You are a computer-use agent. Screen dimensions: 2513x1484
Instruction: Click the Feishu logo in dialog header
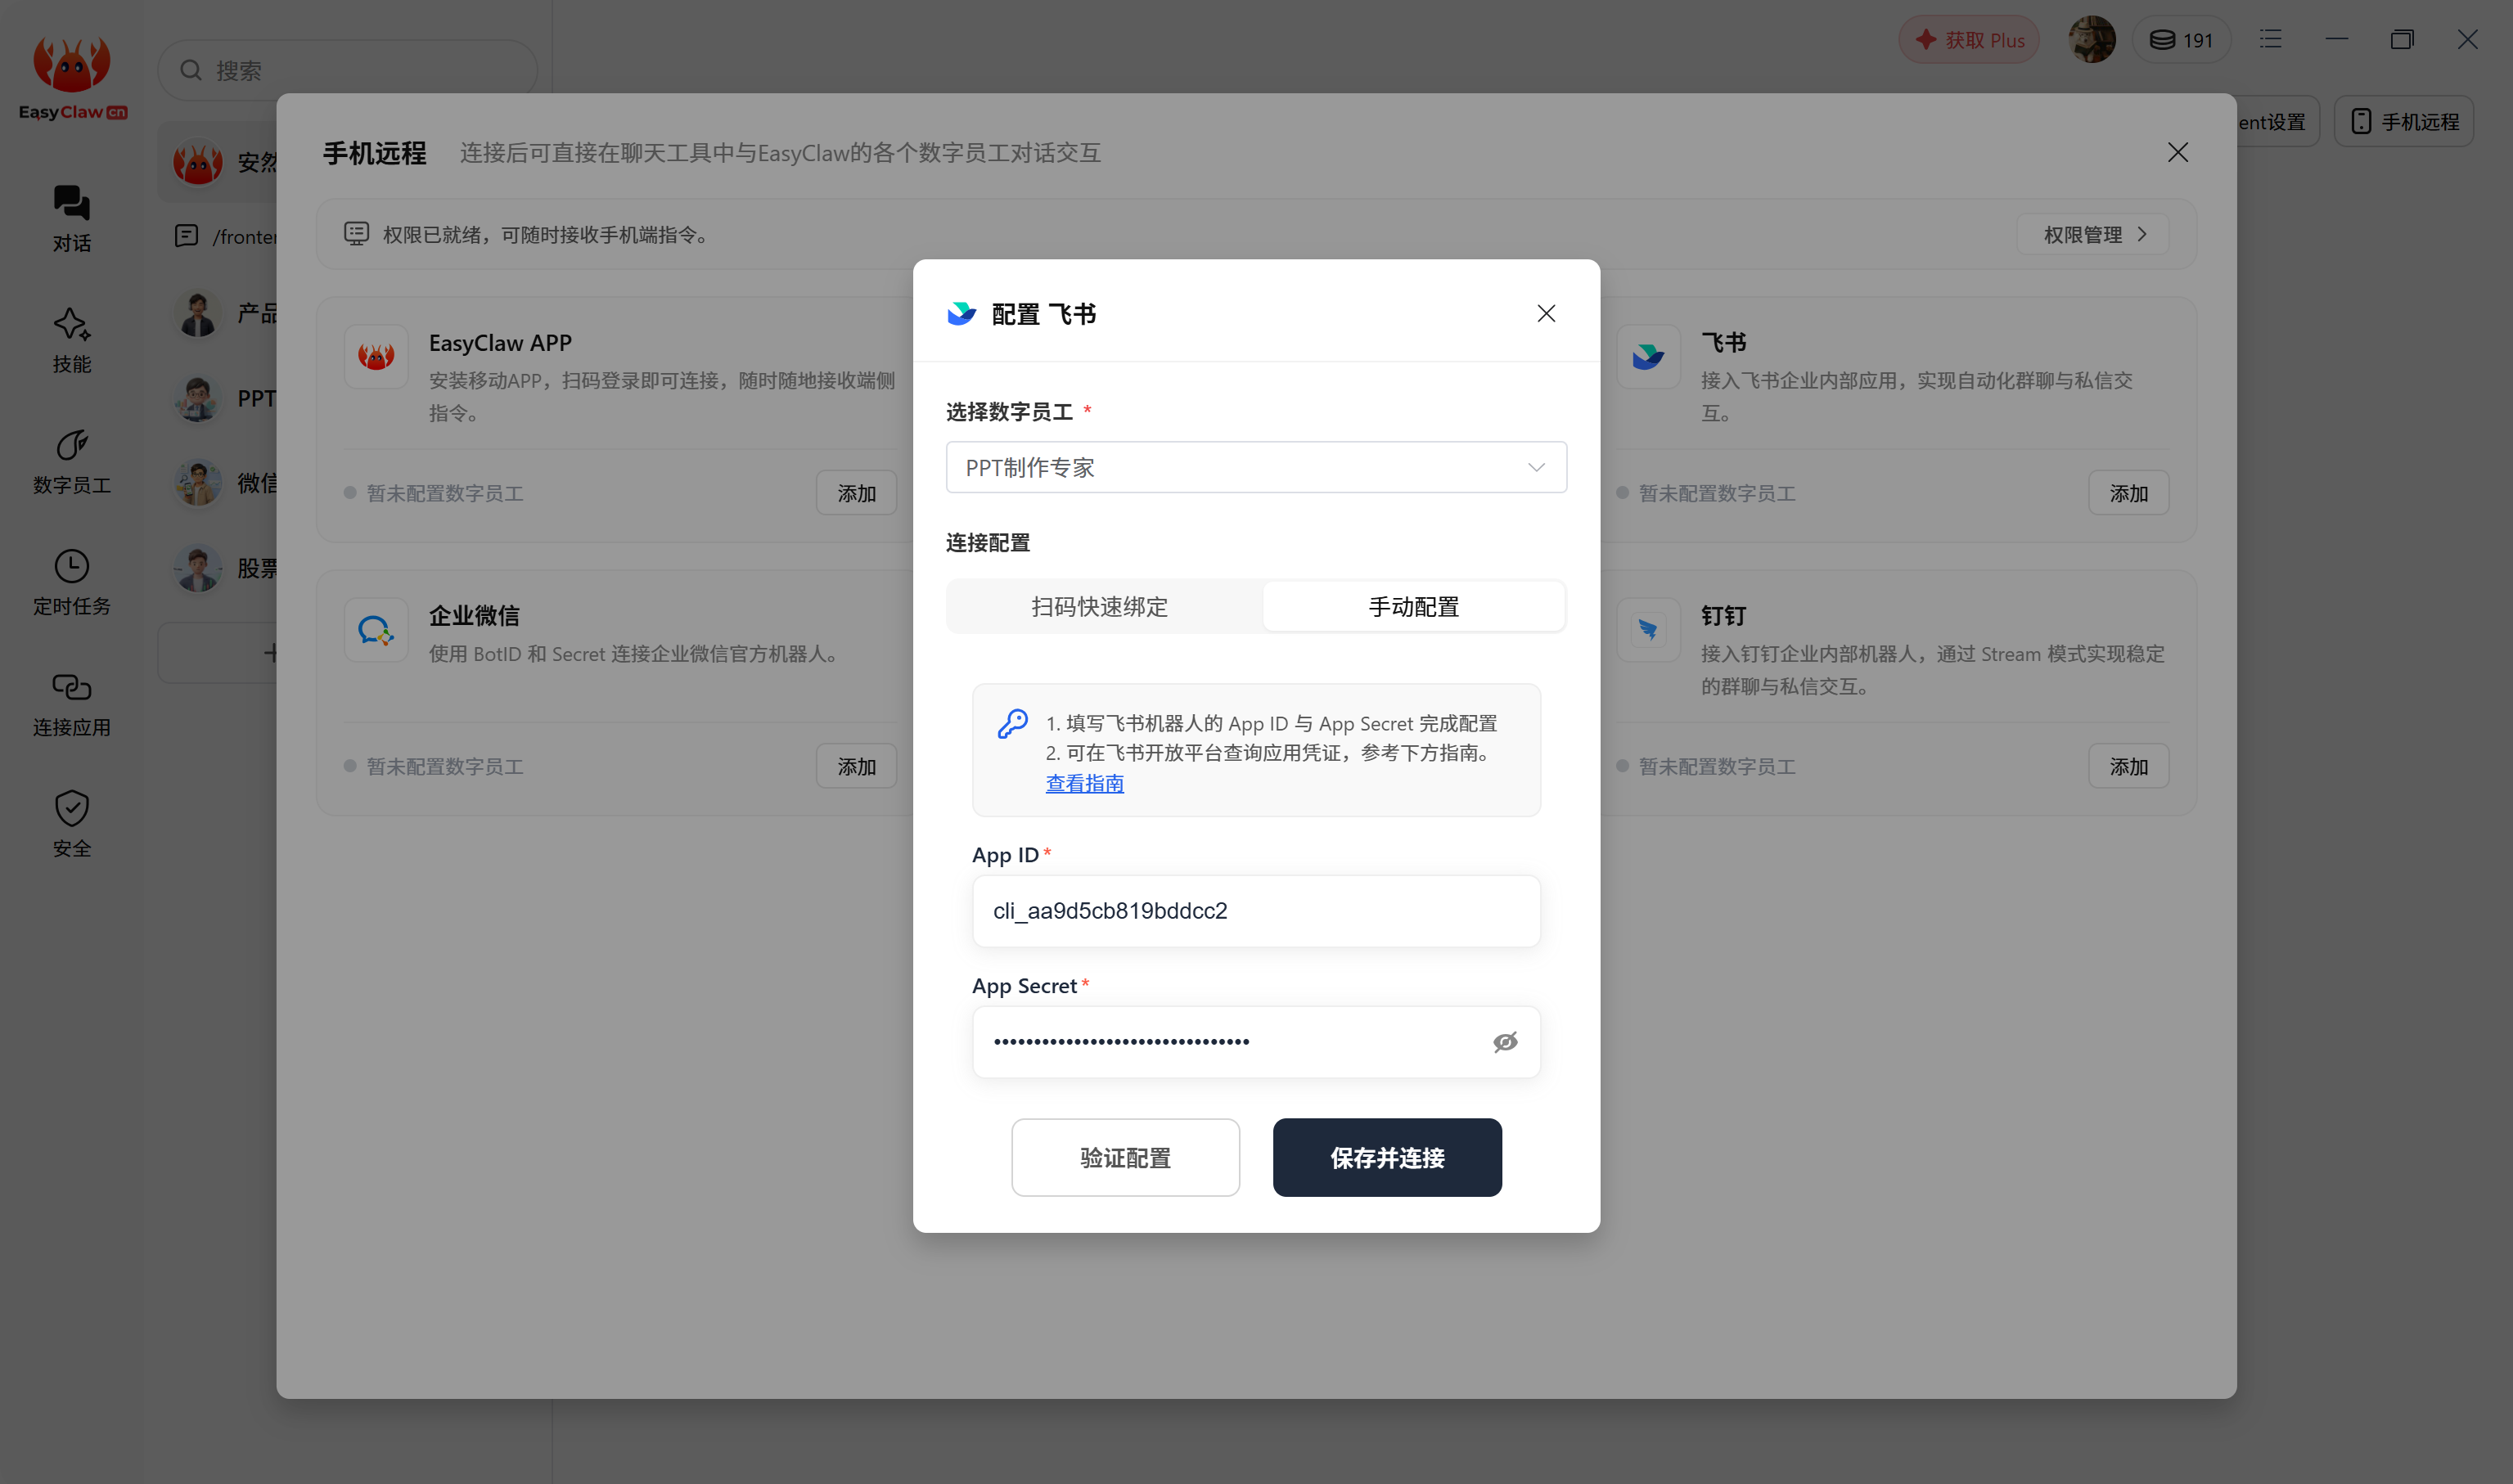click(x=961, y=314)
